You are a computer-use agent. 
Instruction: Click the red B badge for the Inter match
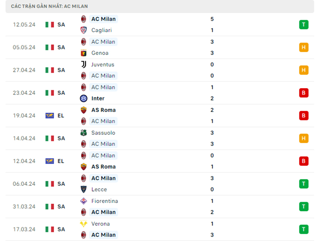coord(304,93)
